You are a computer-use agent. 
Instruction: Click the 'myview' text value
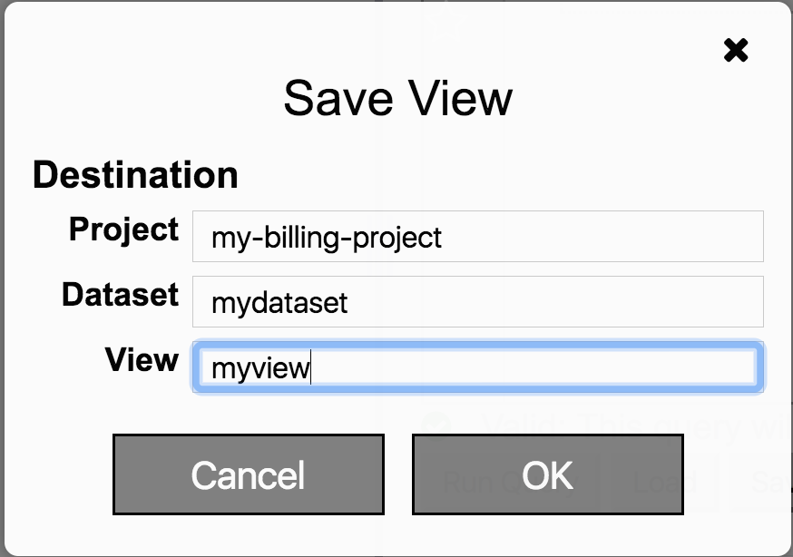click(260, 368)
